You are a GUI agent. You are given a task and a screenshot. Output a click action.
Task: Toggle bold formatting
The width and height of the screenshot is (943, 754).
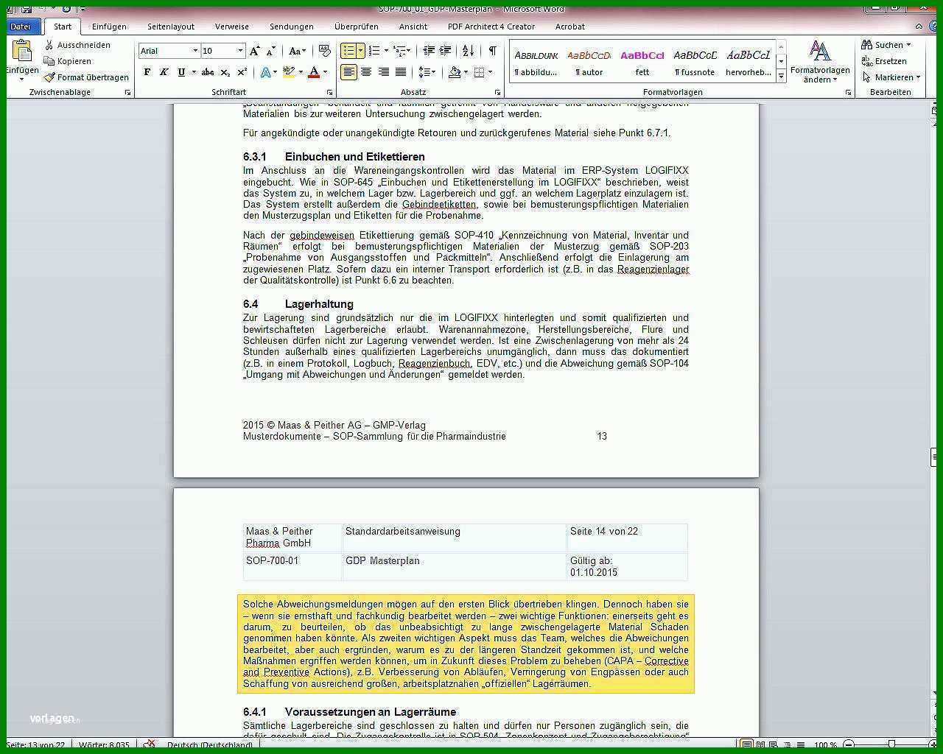click(147, 72)
